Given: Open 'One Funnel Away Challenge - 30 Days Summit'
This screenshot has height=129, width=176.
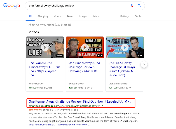Looking at the screenshot, I should [x=122, y=69].
